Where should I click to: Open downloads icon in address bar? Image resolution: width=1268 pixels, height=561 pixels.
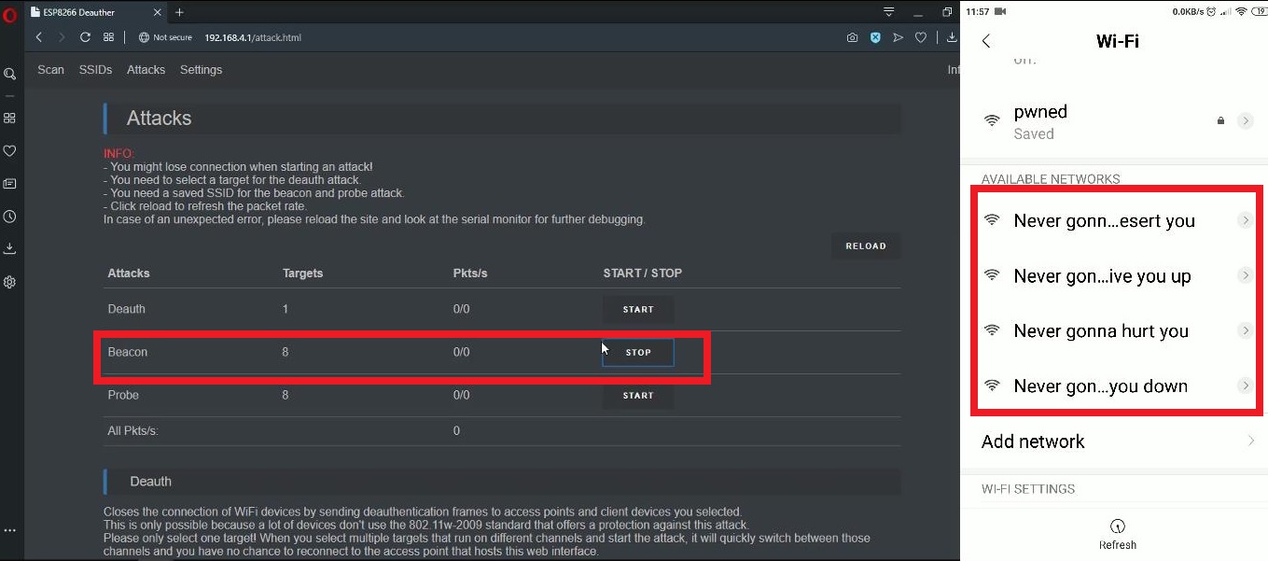pyautogui.click(x=952, y=37)
